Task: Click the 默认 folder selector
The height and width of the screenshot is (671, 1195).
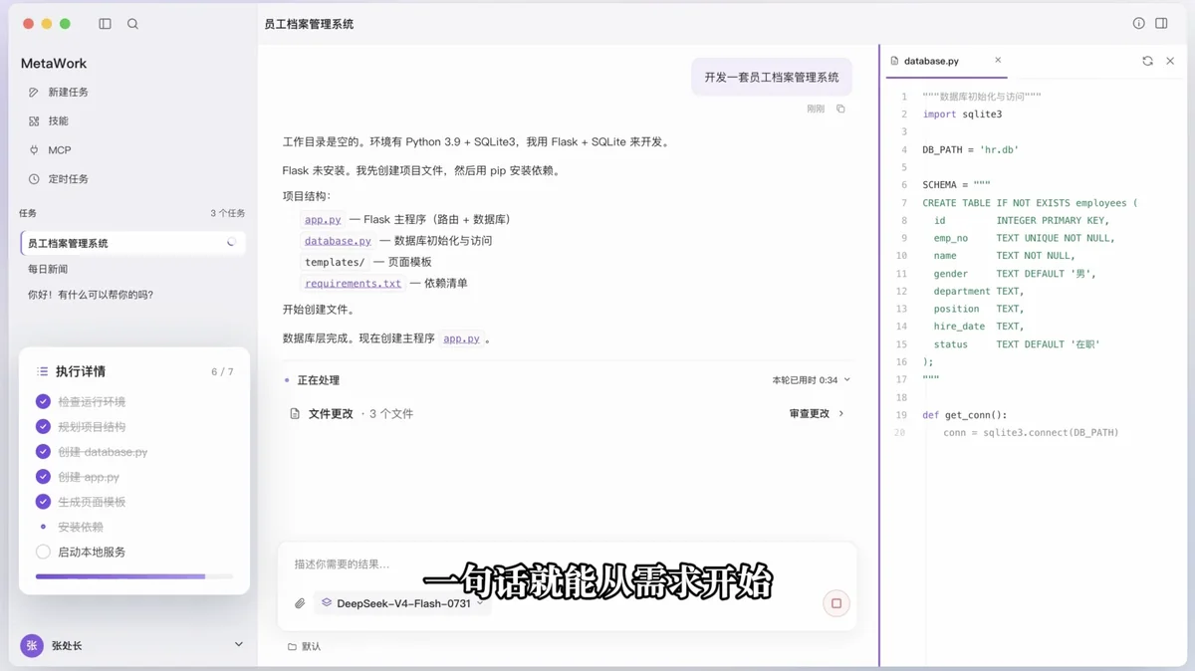Action: tap(305, 646)
